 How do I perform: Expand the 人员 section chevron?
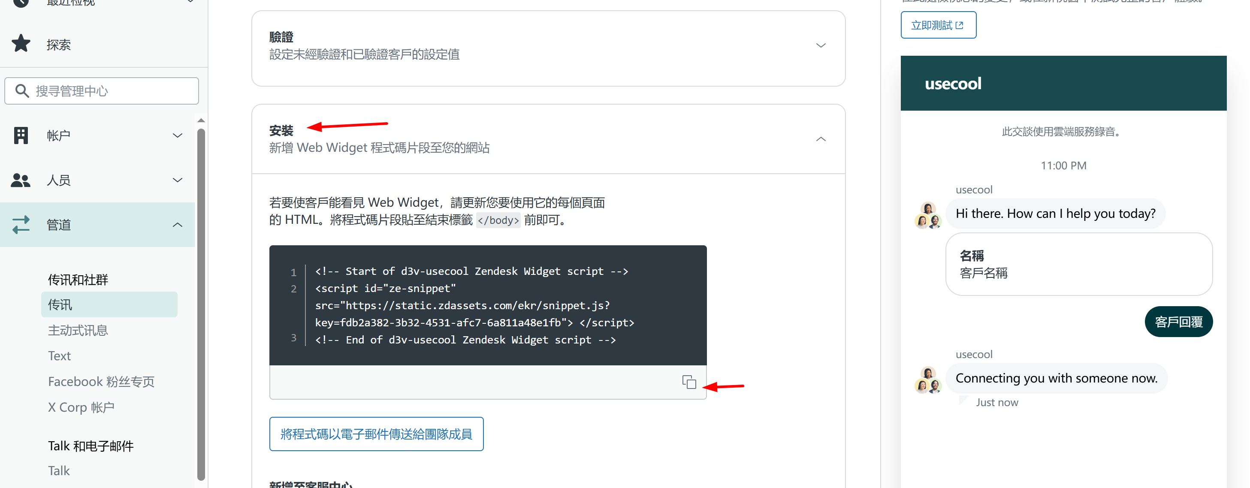point(178,180)
